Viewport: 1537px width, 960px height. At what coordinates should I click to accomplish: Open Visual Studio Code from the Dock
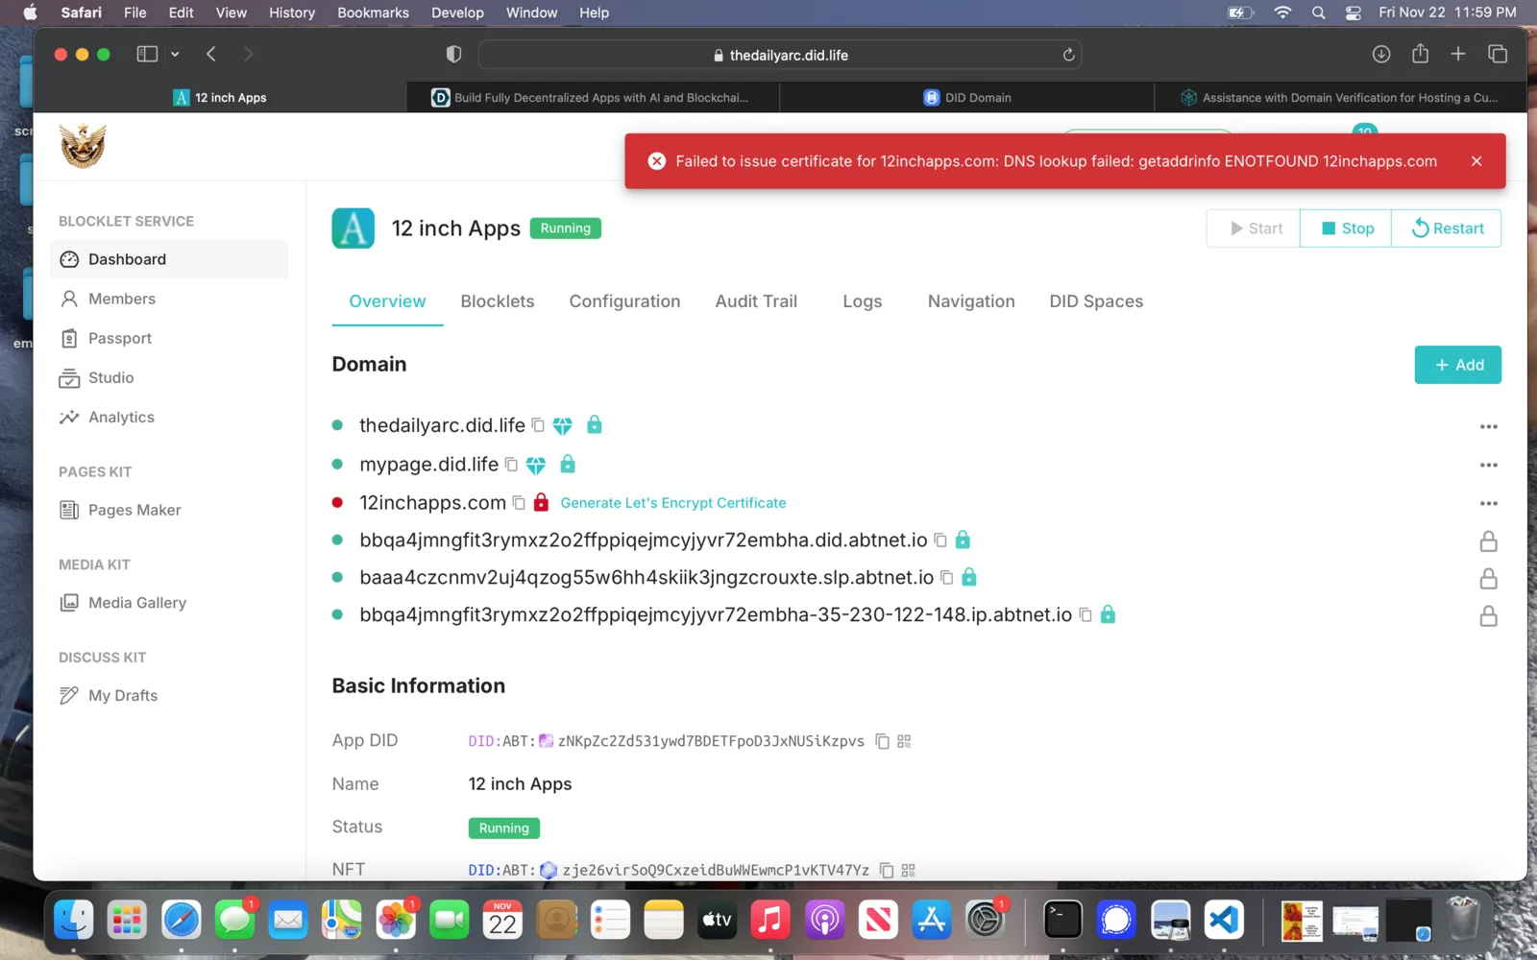pyautogui.click(x=1224, y=920)
